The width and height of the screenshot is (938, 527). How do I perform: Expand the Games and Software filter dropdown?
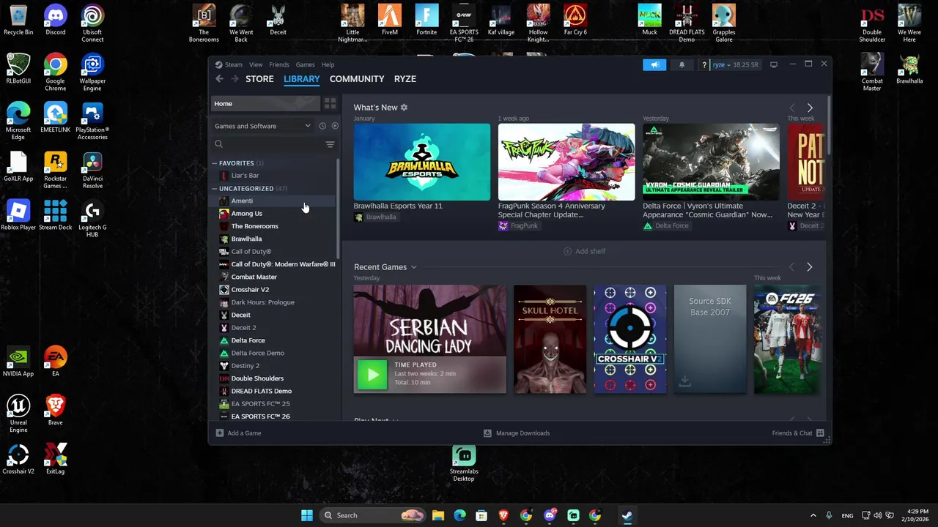[262, 126]
